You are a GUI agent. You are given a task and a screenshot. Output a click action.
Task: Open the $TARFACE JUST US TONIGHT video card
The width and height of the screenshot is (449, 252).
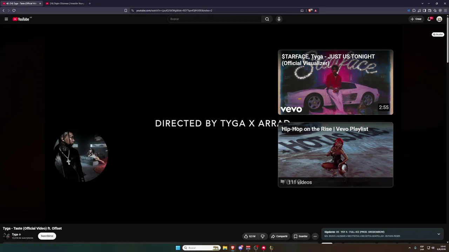click(x=336, y=82)
